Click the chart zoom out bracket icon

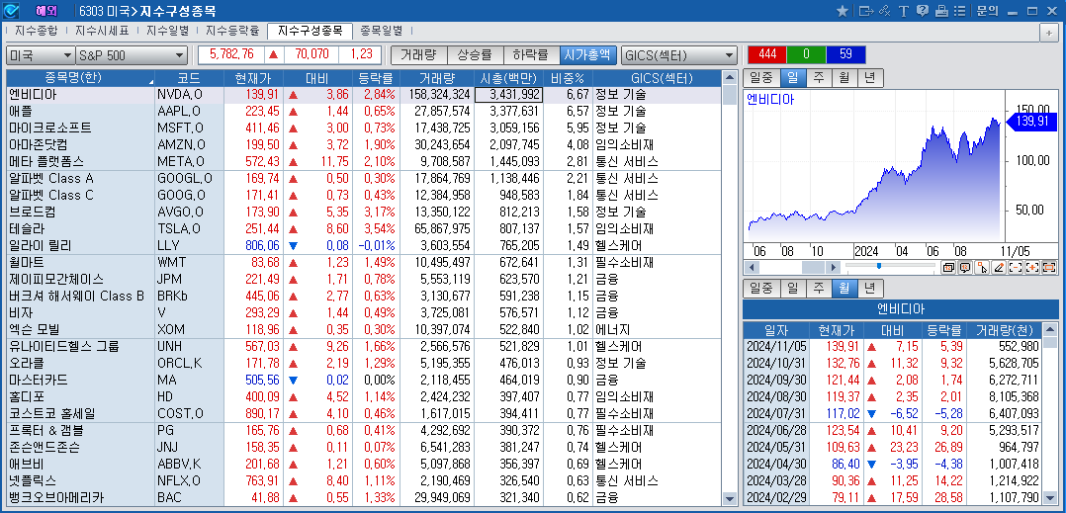(x=1015, y=267)
